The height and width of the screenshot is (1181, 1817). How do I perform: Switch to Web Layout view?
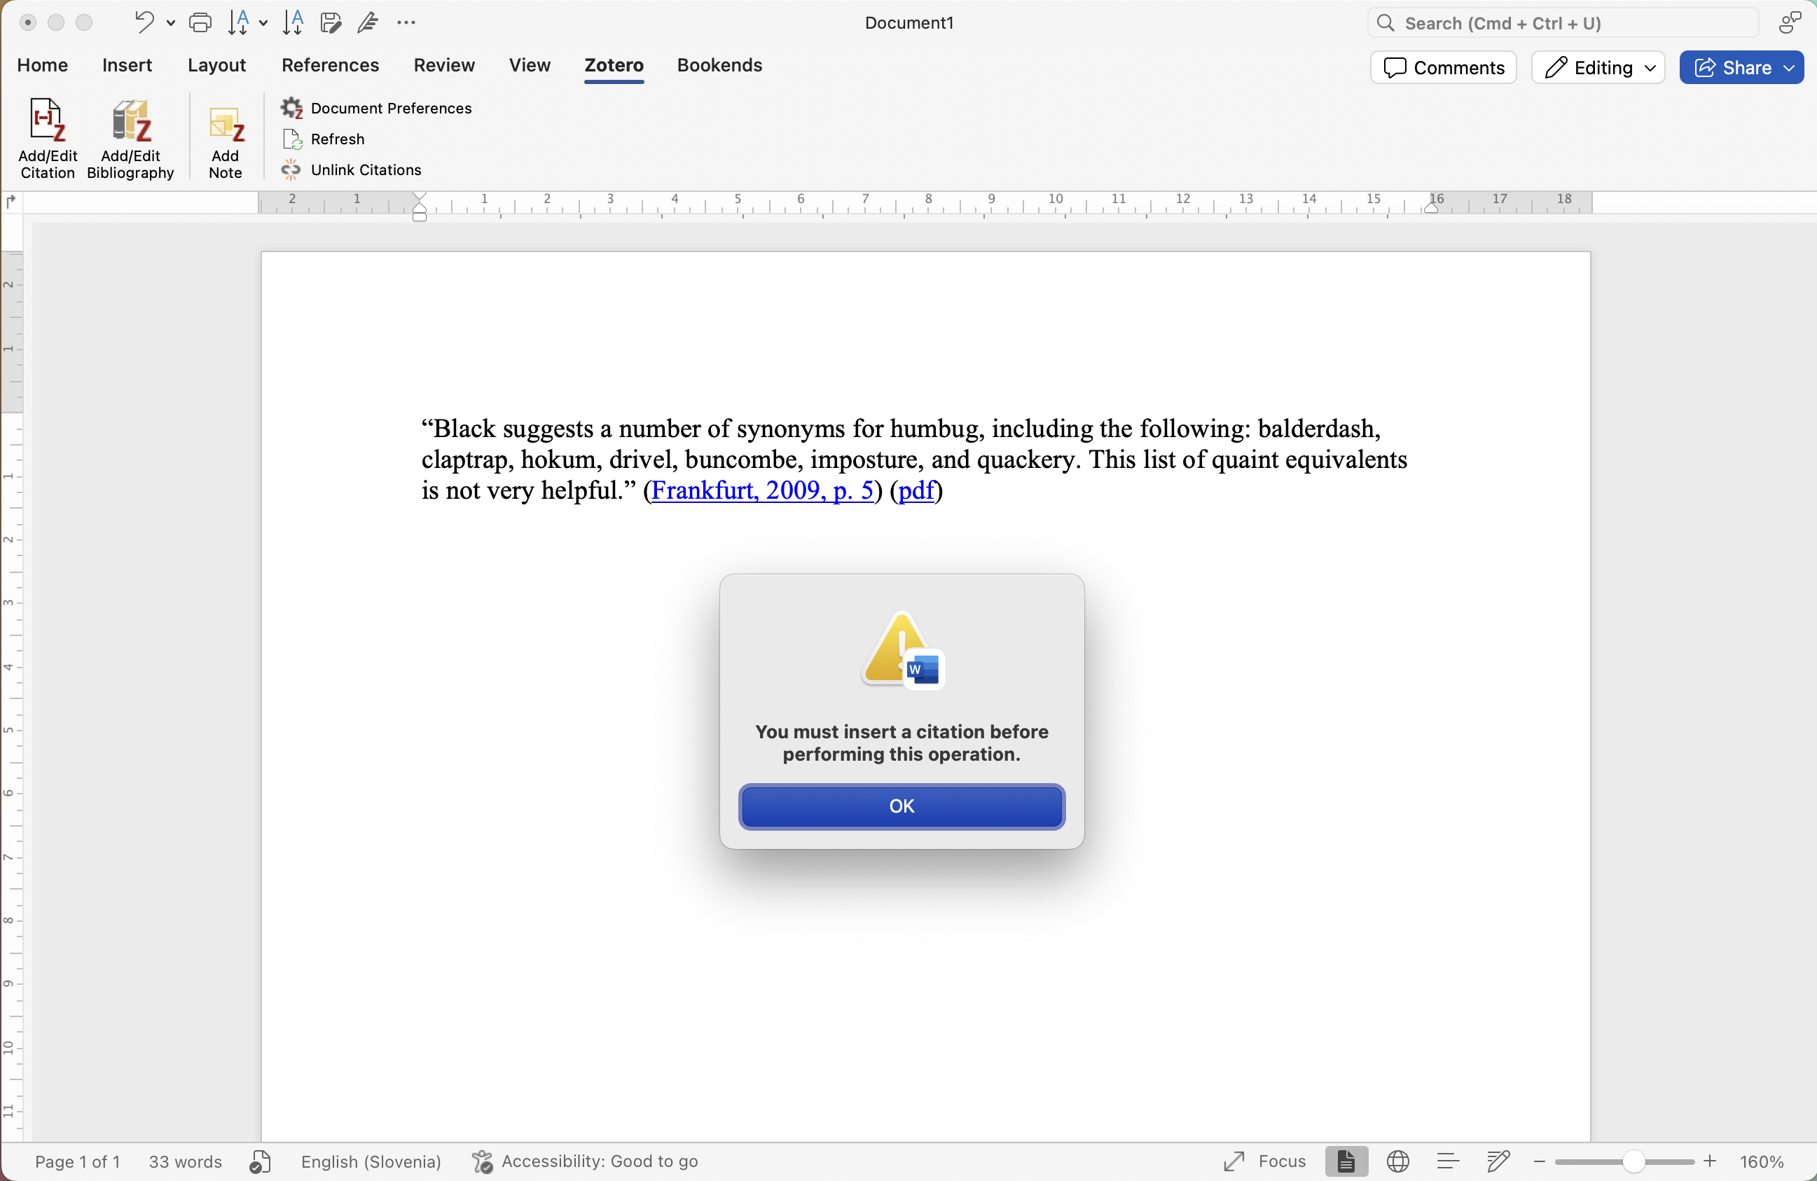1397,1161
